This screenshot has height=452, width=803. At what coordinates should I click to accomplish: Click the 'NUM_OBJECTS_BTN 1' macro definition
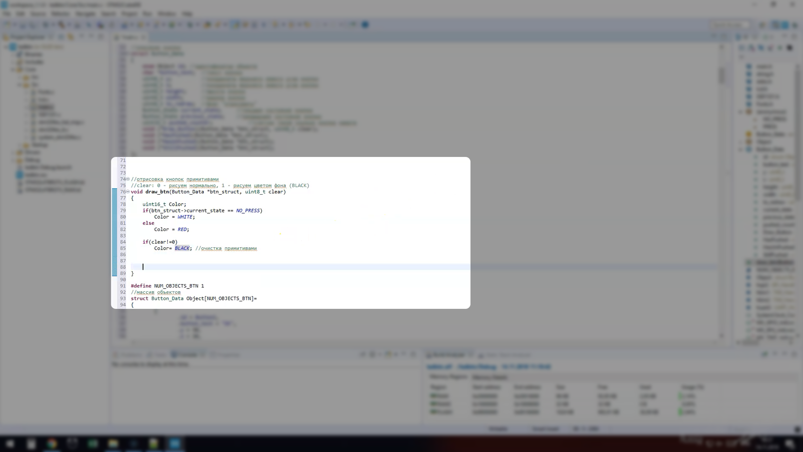point(179,286)
